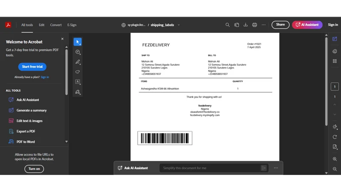341x192 pixels.
Task: Open the Convert menu
Action: 56,25
